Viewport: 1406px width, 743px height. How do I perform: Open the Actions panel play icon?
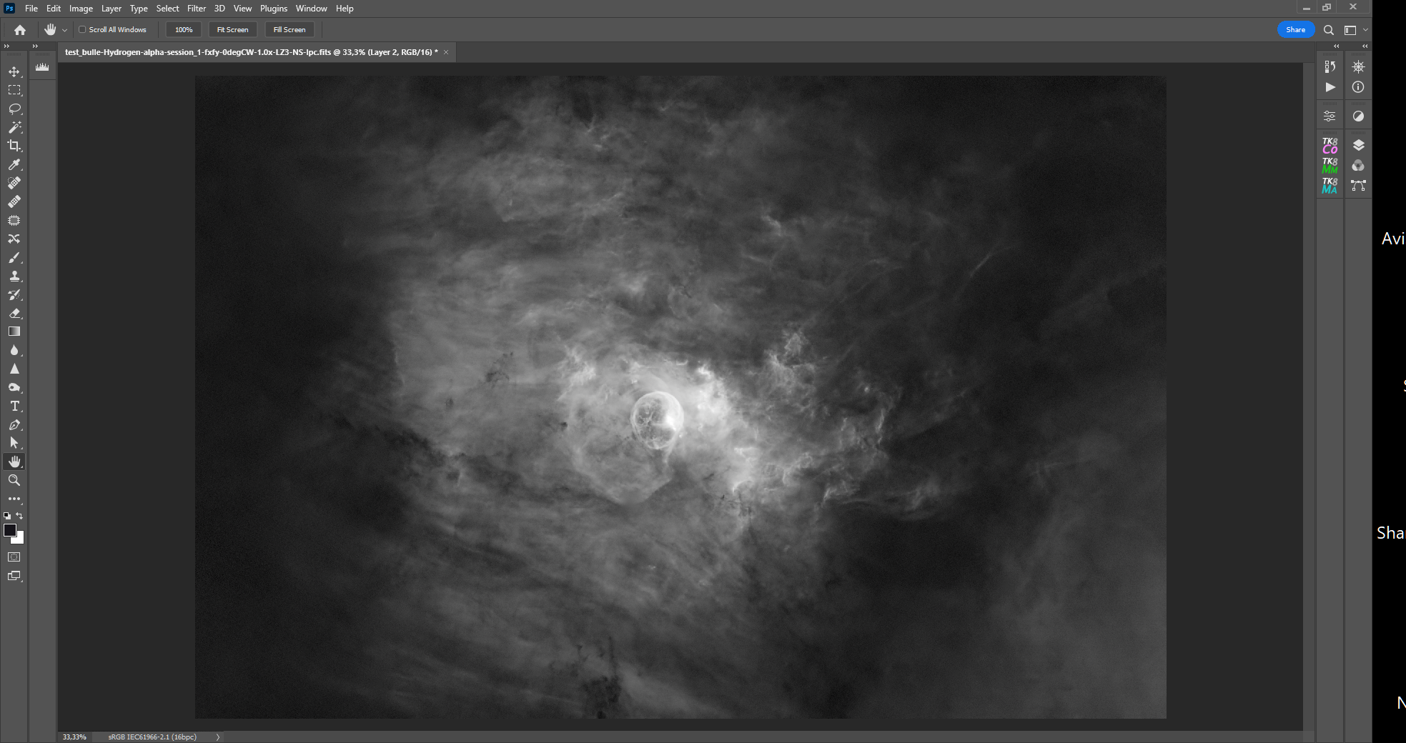point(1330,87)
